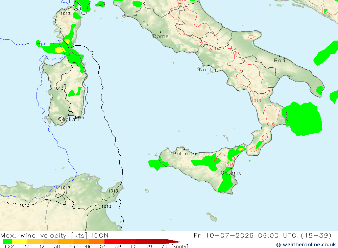The width and height of the screenshot is (338, 248).
Task: Click the legend value 38
Action: pos(57,246)
